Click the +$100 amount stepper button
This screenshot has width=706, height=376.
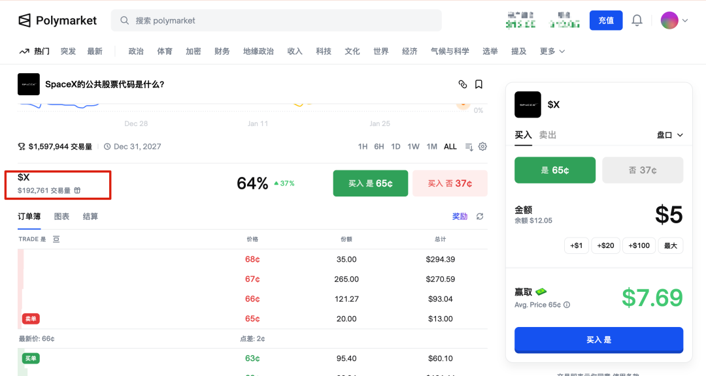coord(639,245)
